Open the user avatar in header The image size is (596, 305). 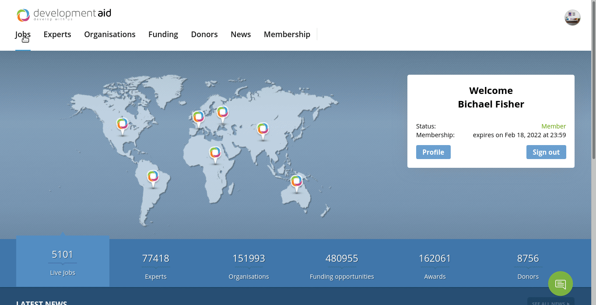click(572, 18)
